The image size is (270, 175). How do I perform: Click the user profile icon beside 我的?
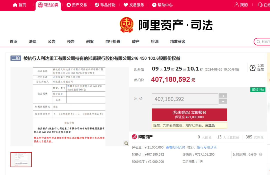(236, 5)
